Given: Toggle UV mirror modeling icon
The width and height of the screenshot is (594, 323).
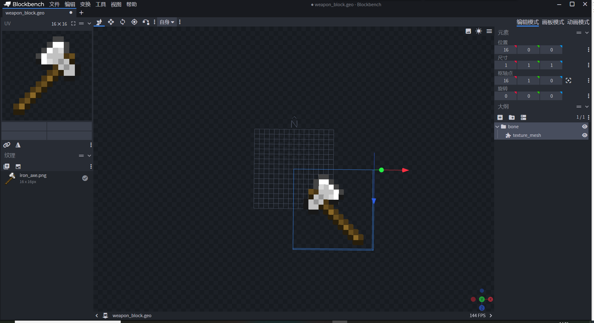Looking at the screenshot, I should 18,145.
